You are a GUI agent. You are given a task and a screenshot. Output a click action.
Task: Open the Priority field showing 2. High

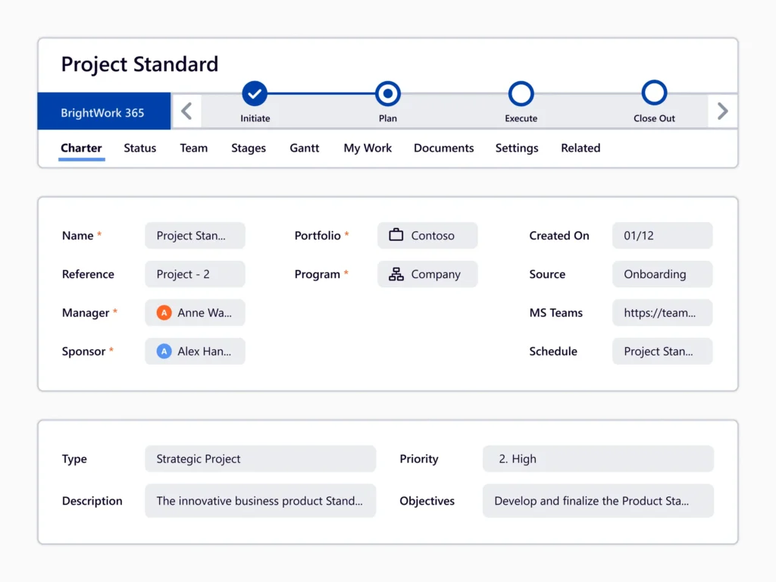coord(598,458)
